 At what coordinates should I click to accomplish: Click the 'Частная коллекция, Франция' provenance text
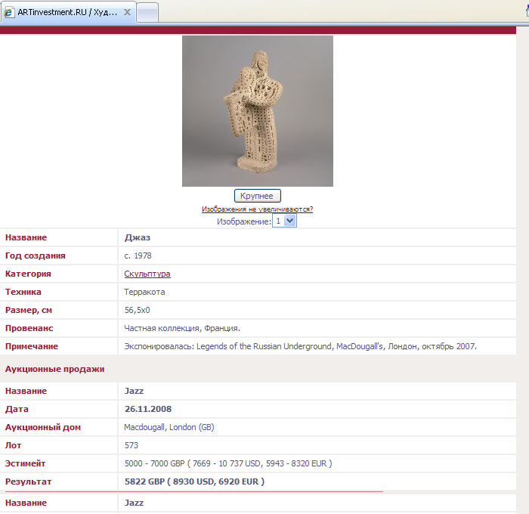[182, 328]
